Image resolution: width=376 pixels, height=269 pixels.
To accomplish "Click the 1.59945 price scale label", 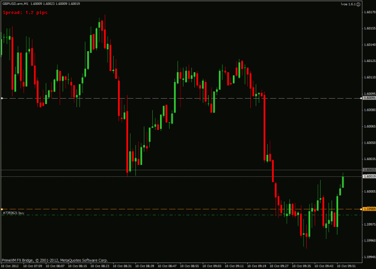I will pyautogui.click(x=369, y=257).
